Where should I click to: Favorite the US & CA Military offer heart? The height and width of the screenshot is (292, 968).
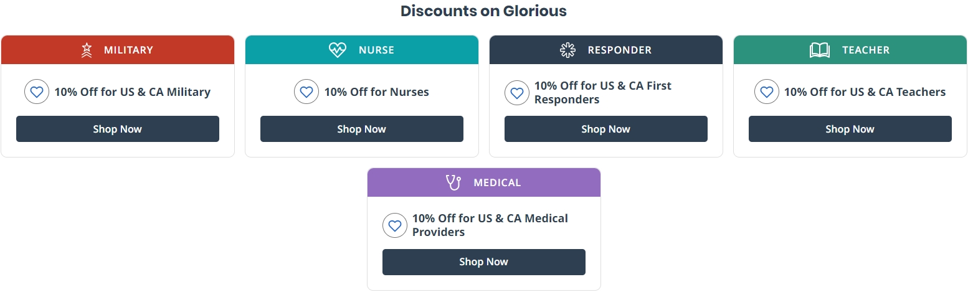point(37,92)
